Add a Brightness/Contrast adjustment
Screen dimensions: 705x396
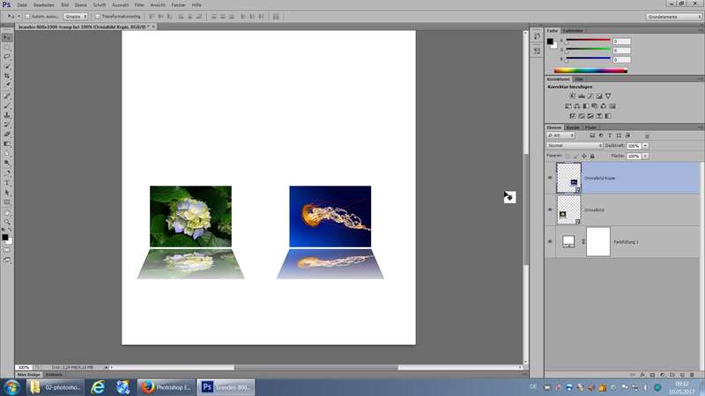tap(572, 96)
